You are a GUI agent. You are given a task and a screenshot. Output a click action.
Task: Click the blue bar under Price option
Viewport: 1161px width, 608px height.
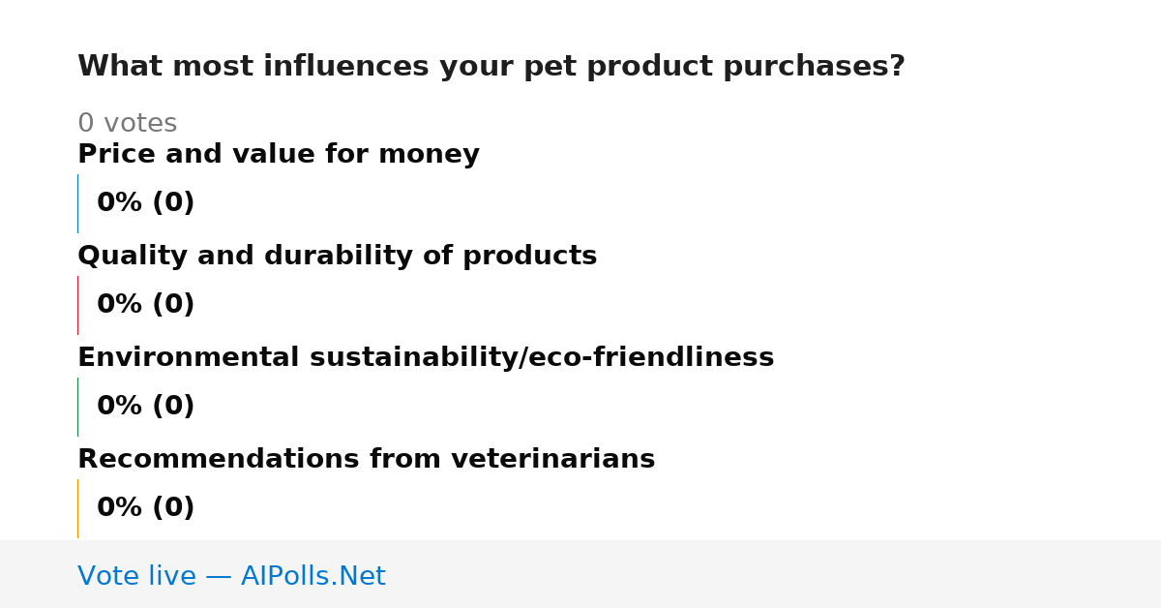click(x=77, y=203)
